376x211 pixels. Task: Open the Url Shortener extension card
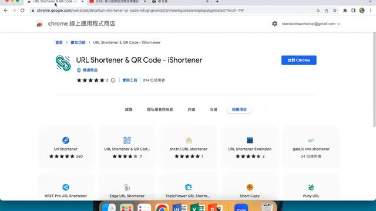[x=66, y=147]
